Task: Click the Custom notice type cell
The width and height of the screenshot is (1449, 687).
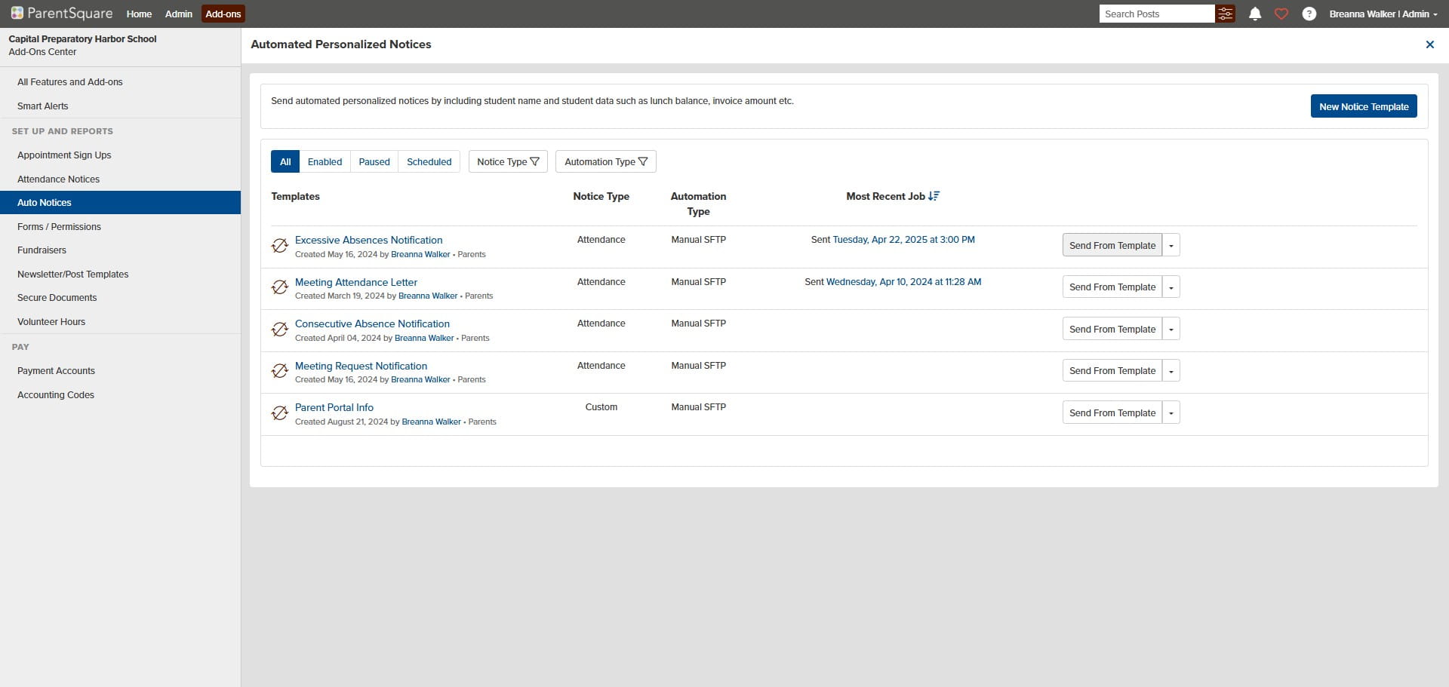Action: pos(601,407)
